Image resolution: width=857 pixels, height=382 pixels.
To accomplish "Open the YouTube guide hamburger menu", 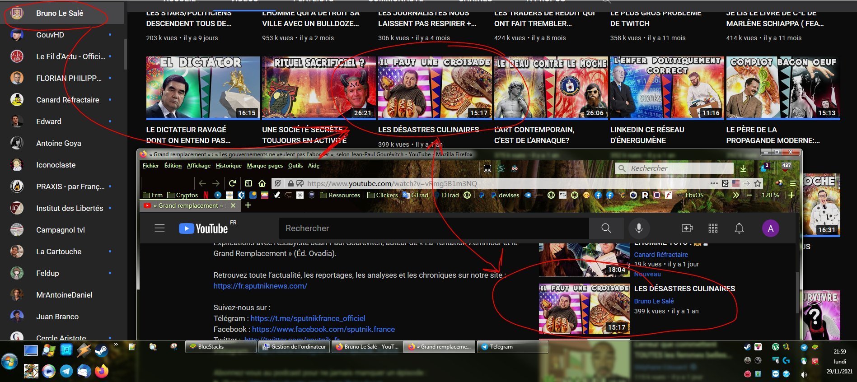I will tap(159, 228).
